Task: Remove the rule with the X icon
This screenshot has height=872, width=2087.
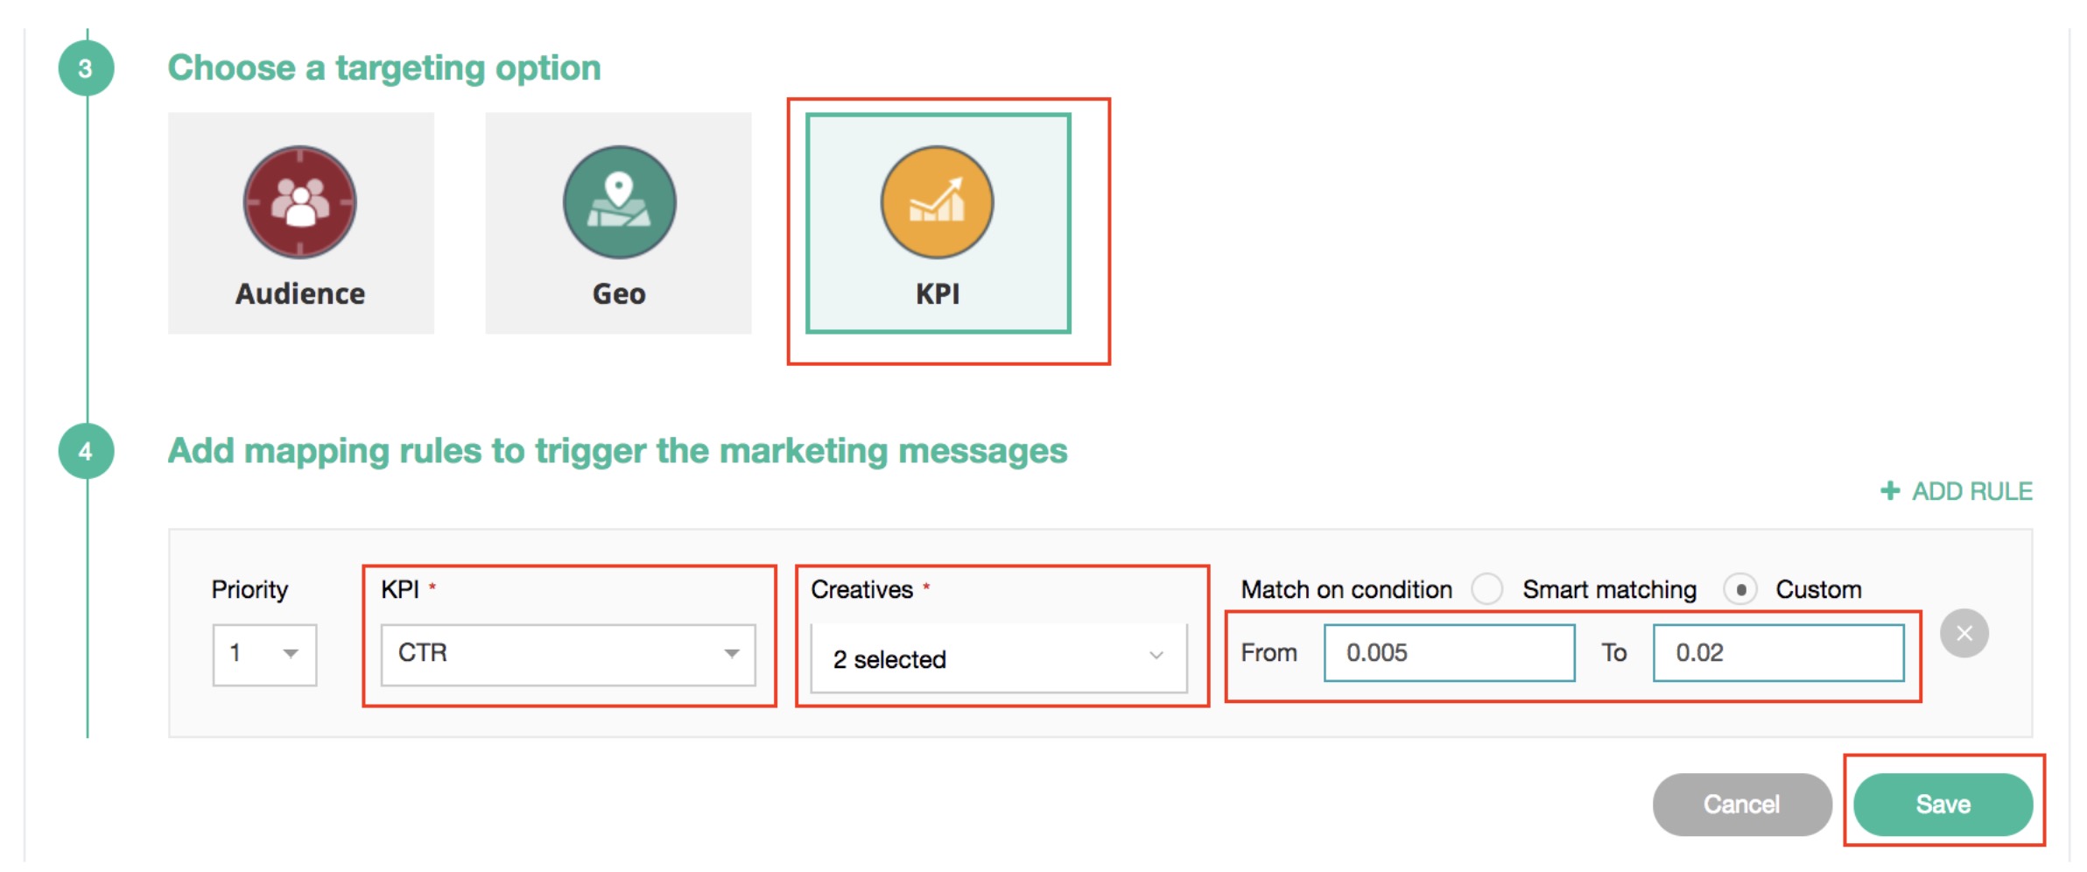Action: pyautogui.click(x=1964, y=633)
